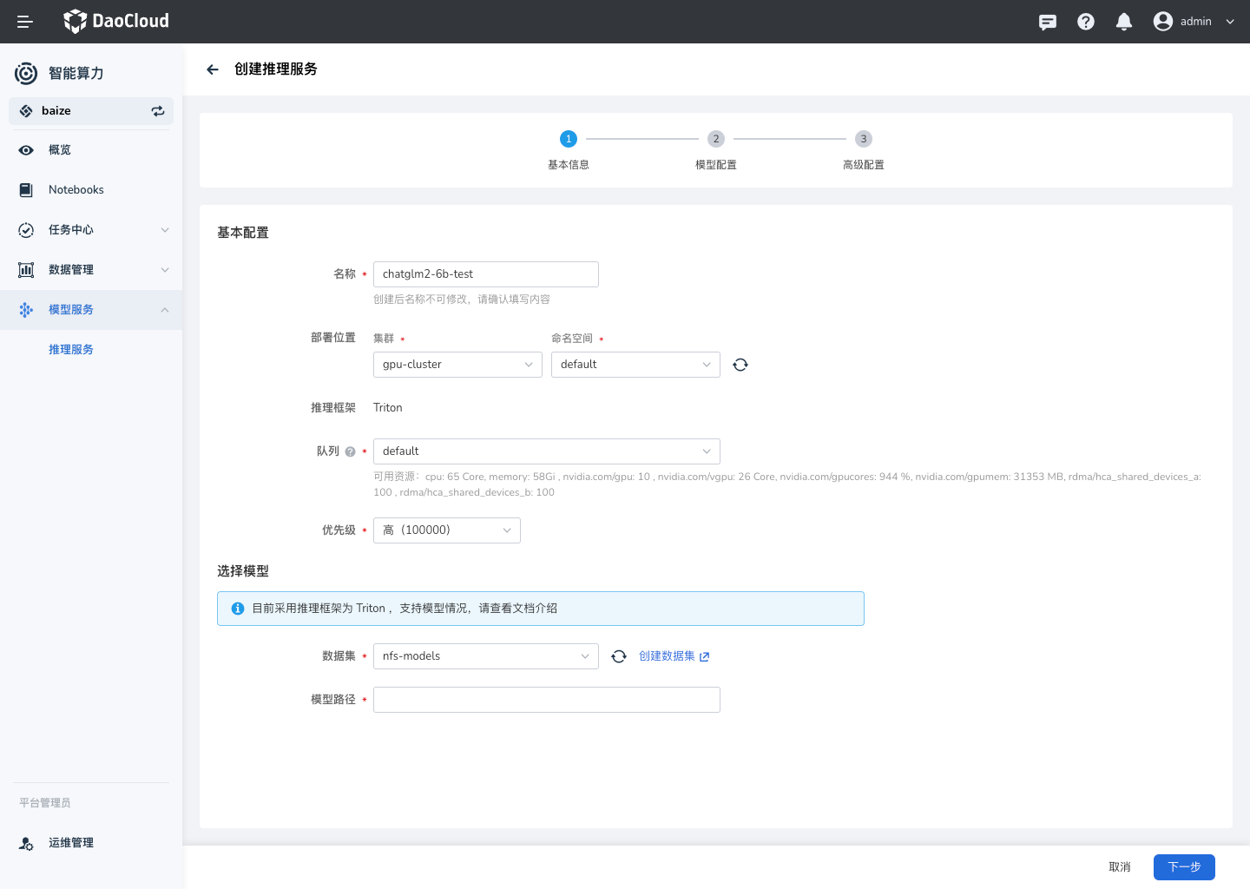Open the 队列 default dropdown
Screen dimensions: 1250x889
(x=547, y=451)
